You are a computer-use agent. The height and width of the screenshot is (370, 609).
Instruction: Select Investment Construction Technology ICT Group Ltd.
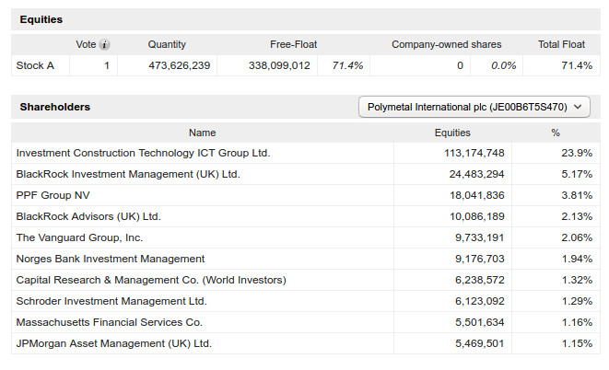click(x=143, y=153)
